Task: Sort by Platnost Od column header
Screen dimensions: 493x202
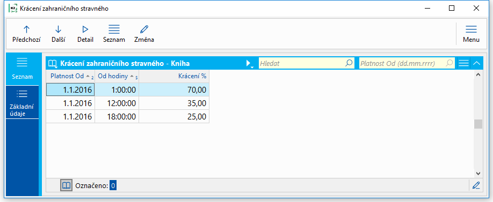Action: pos(70,76)
